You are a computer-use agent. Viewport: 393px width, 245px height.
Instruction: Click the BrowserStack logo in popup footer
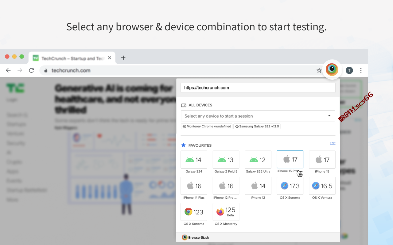pos(195,237)
